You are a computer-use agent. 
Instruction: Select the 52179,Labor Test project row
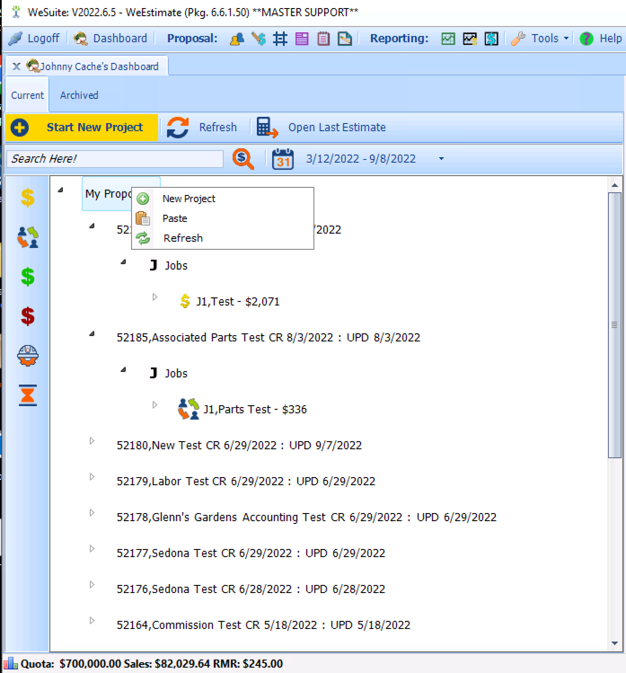coord(246,481)
